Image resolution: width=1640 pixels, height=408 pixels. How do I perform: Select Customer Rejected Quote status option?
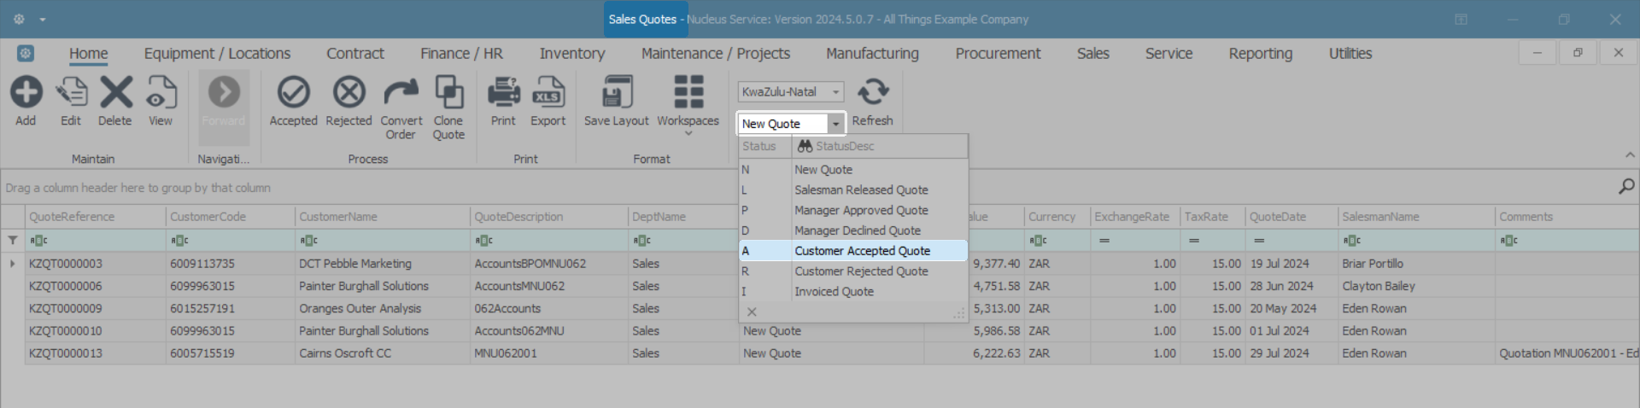tap(861, 271)
